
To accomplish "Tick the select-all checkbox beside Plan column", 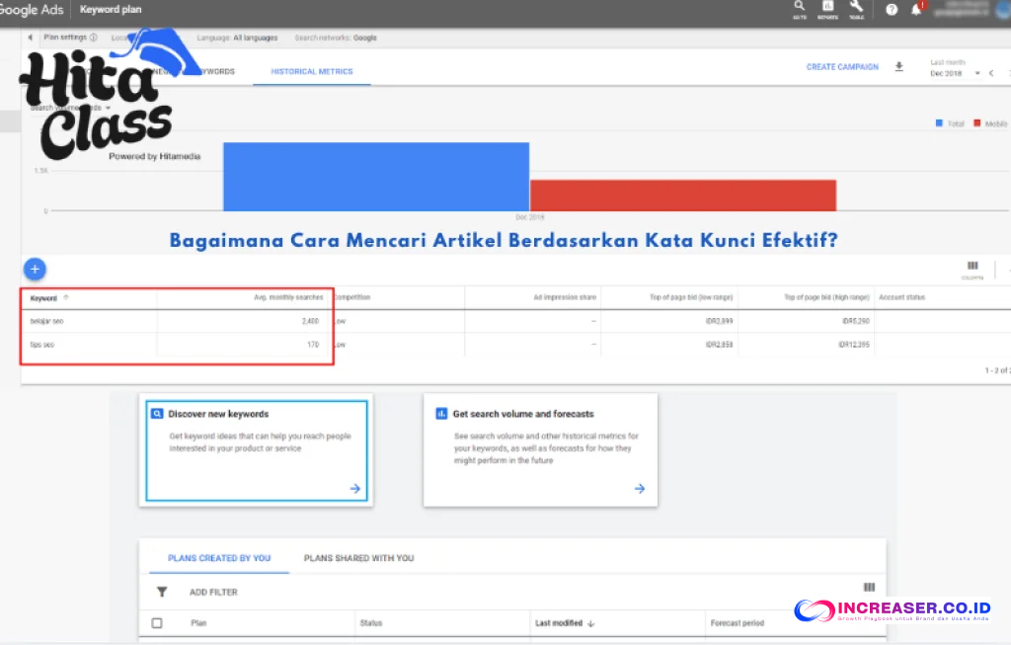I will coord(157,623).
